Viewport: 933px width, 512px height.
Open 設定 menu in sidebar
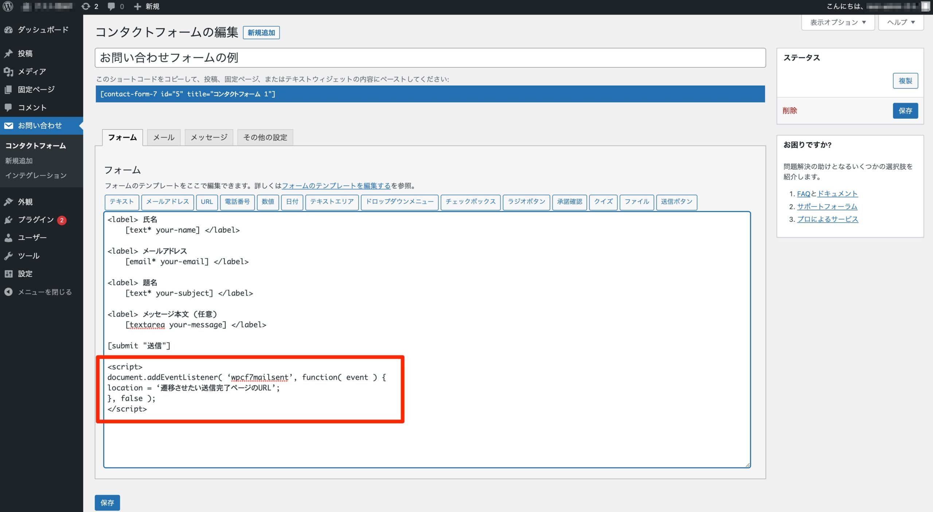(25, 273)
